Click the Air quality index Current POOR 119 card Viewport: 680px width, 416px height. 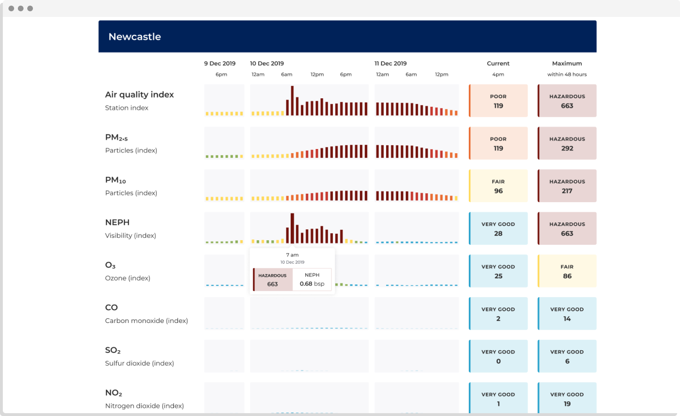coord(498,101)
